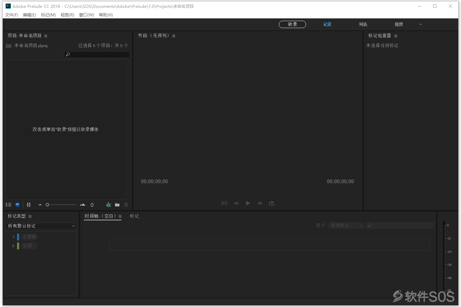Open the sort order up-down arrows icon

tap(92, 205)
